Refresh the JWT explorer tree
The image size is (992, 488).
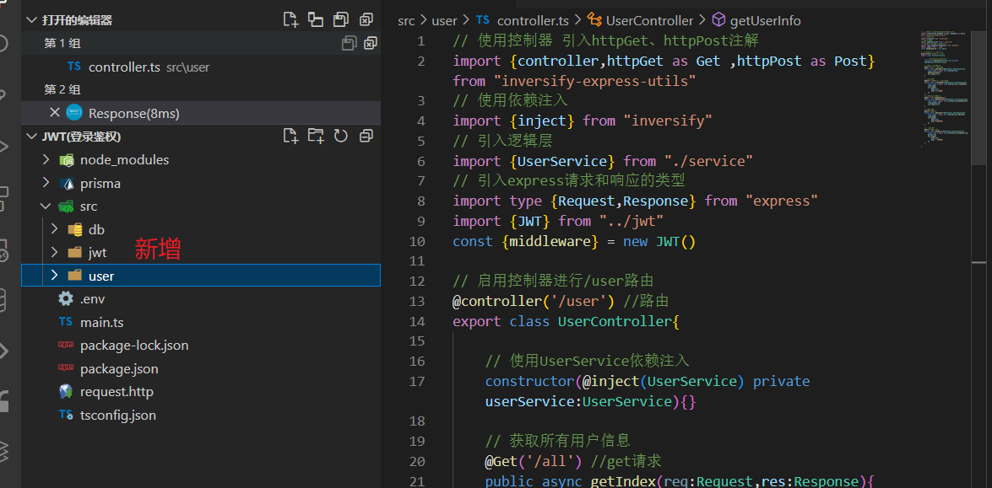[x=340, y=136]
